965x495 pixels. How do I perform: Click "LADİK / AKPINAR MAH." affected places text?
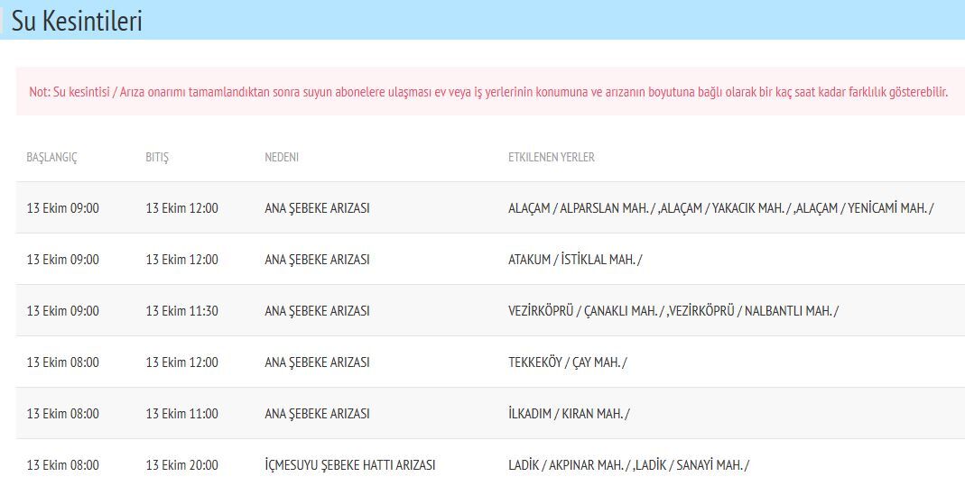pyautogui.click(x=628, y=465)
